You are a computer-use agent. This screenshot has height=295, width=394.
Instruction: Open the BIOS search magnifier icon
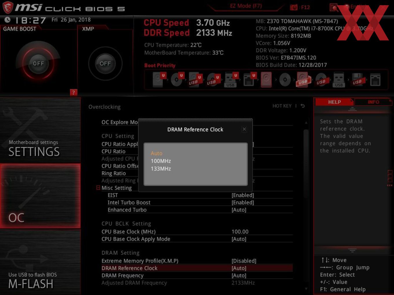coord(334,7)
